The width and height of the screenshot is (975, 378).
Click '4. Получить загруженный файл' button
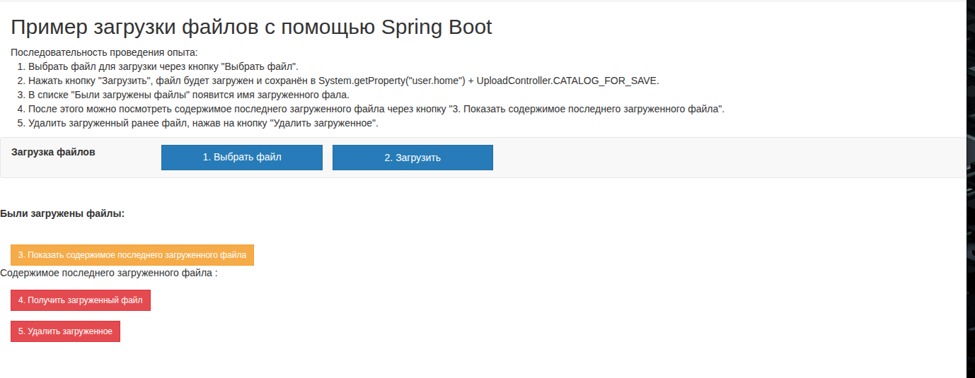(x=81, y=300)
